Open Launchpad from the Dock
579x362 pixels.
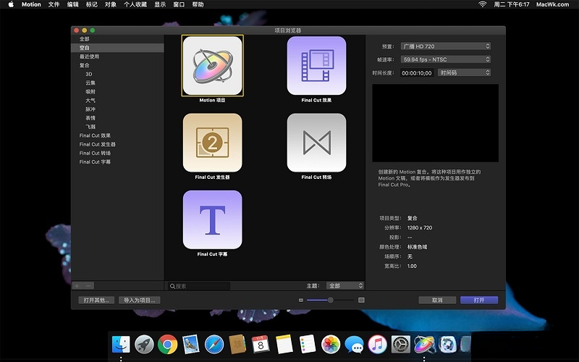(x=144, y=345)
